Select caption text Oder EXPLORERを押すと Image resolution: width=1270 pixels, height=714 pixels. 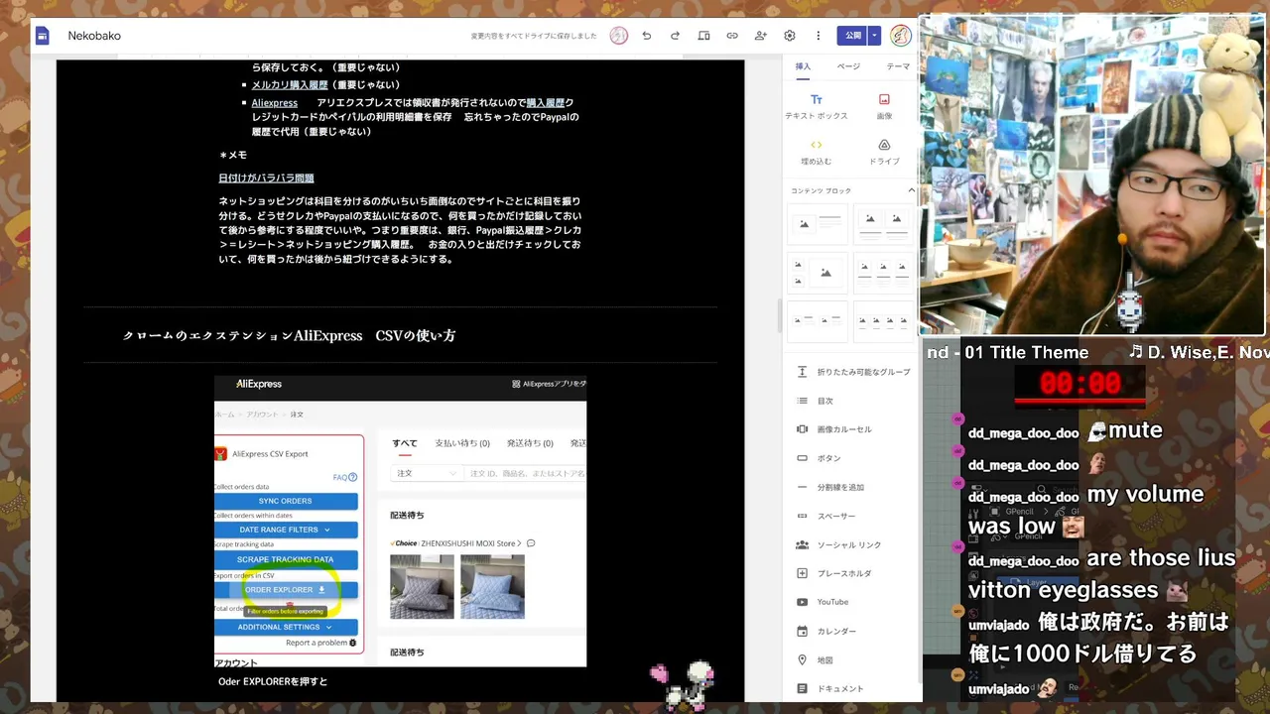coord(273,682)
